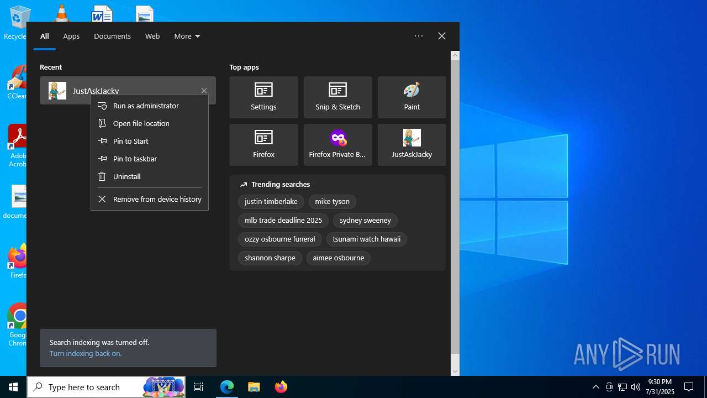This screenshot has width=707, height=398.
Task: Search trending topic aimee osbourne
Action: tap(339, 258)
